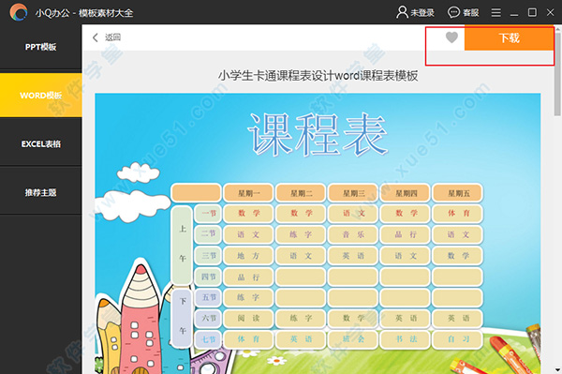Click the 七节 row label in preview
This screenshot has width=562, height=374.
pos(209,339)
